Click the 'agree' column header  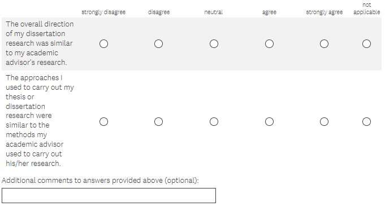coord(269,12)
